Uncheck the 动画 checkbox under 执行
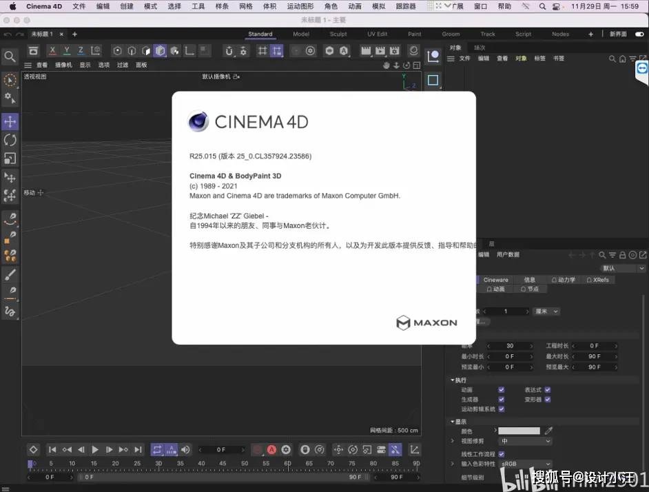 (501, 390)
